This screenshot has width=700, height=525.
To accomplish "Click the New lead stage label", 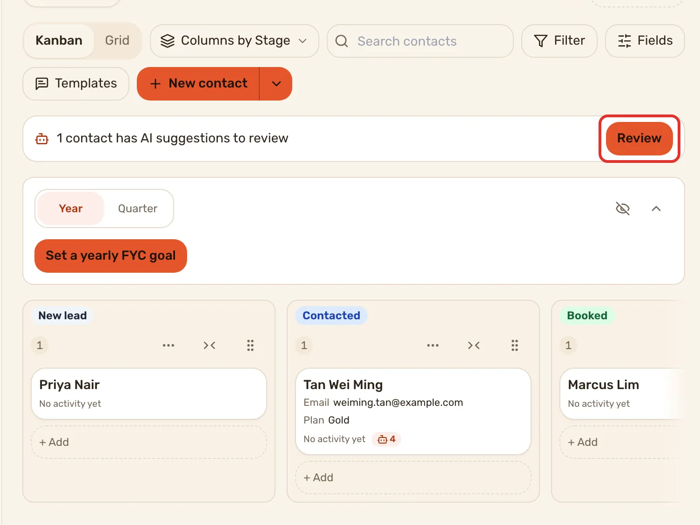I will click(x=62, y=316).
